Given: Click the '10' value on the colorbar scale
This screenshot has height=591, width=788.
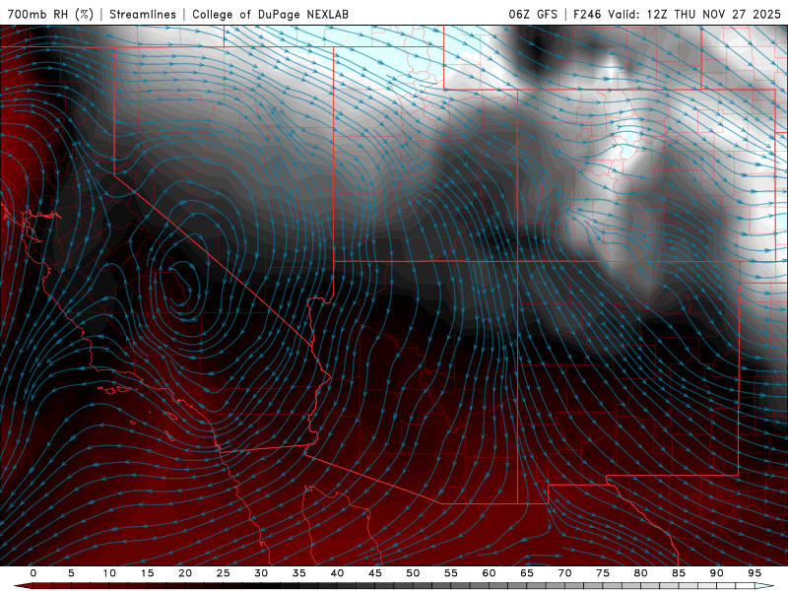Looking at the screenshot, I should pyautogui.click(x=109, y=573).
